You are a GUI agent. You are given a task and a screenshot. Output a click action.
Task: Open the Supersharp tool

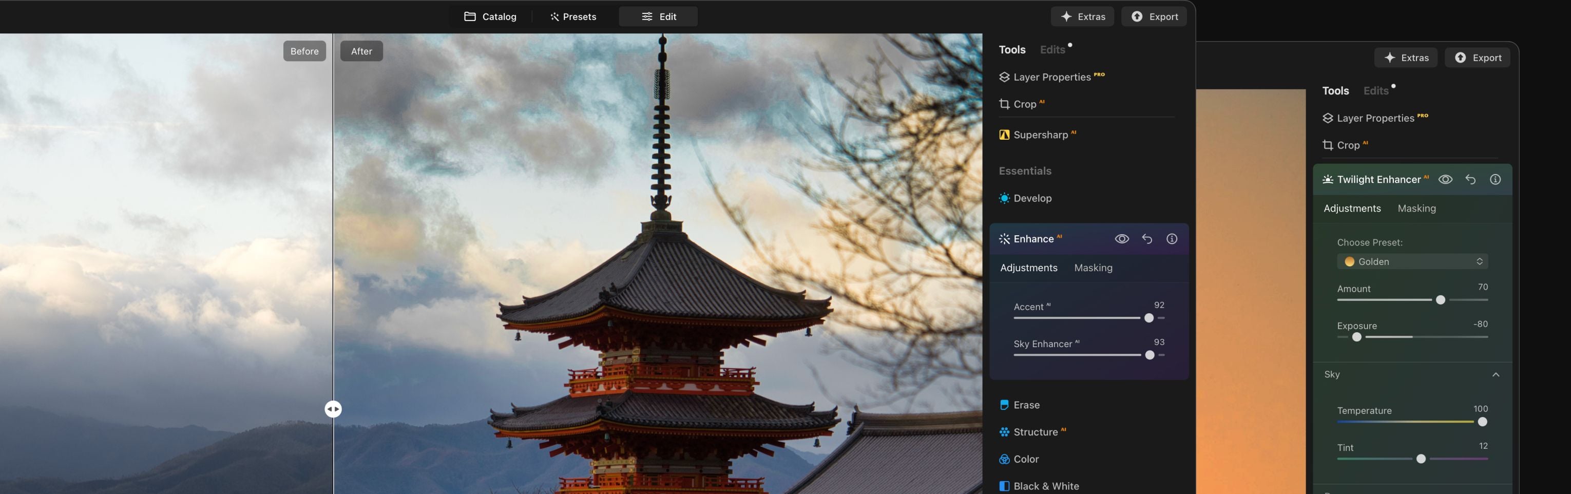click(x=1038, y=135)
